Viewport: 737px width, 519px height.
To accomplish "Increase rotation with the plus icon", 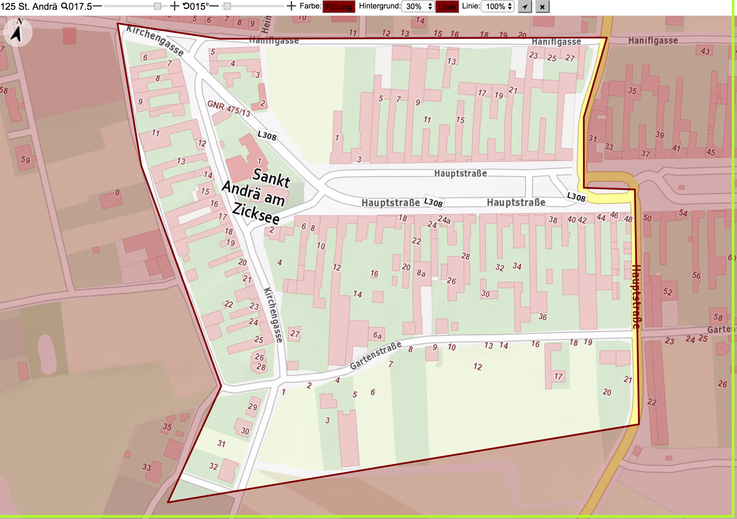I will point(291,6).
